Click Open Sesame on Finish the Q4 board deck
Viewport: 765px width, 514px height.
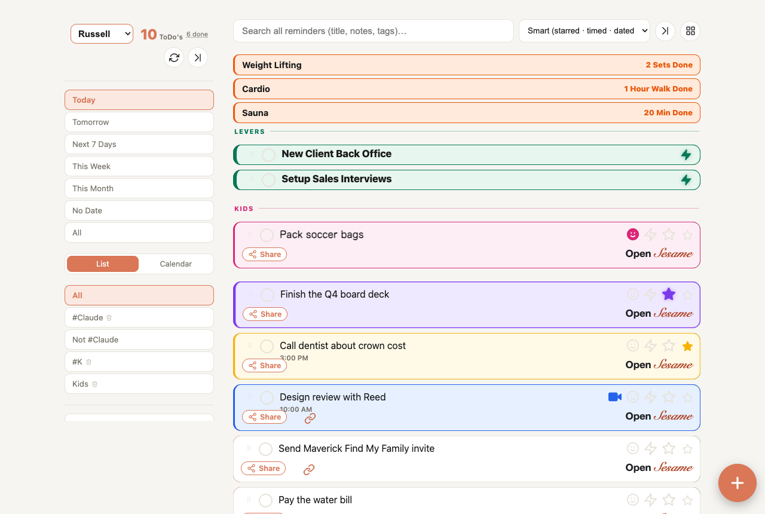(x=659, y=313)
